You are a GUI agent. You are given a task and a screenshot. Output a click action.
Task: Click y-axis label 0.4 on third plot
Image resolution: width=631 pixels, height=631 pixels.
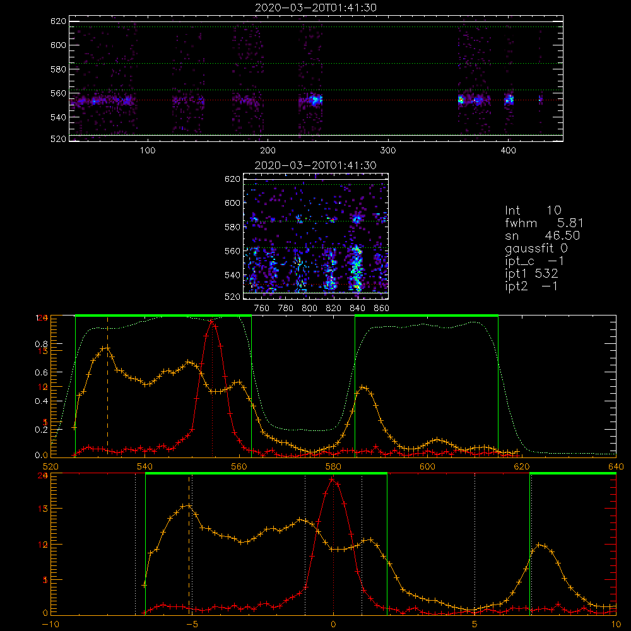point(42,401)
